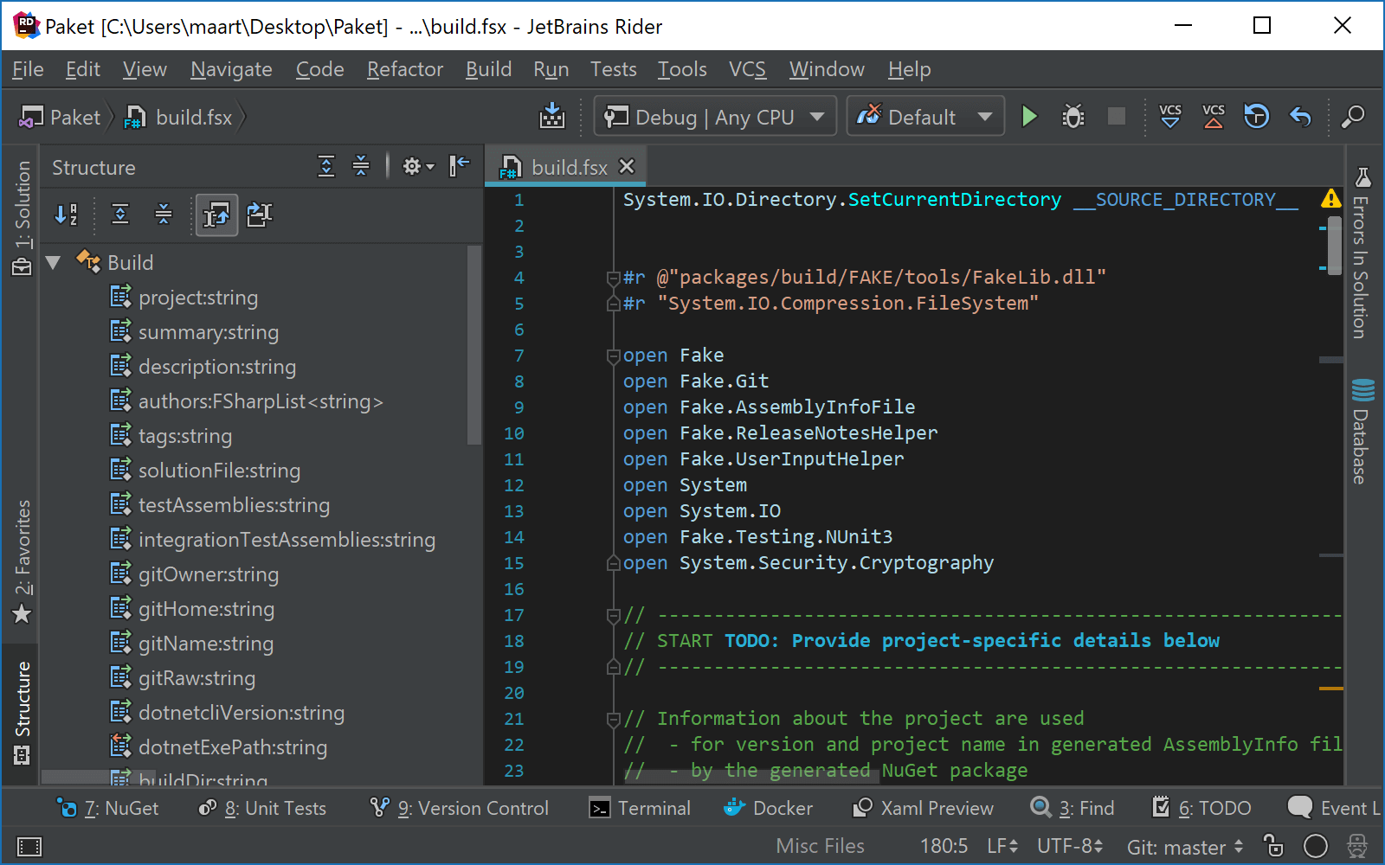The height and width of the screenshot is (865, 1385).
Task: Open Search Everywhere with the magnifier icon
Action: [x=1353, y=116]
